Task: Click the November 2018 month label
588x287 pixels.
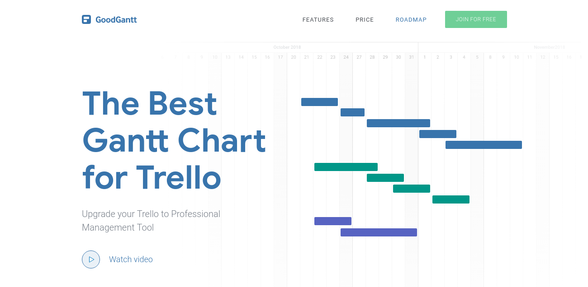Action: [x=550, y=47]
